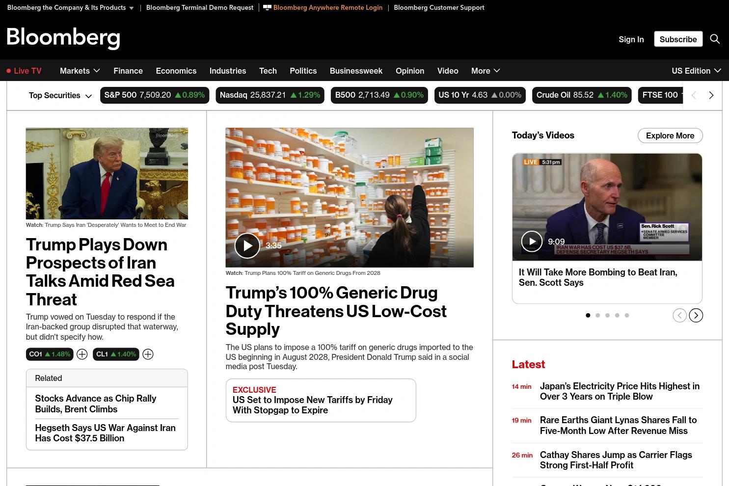The width and height of the screenshot is (729, 486).
Task: Expand the More navigation menu
Action: point(486,71)
